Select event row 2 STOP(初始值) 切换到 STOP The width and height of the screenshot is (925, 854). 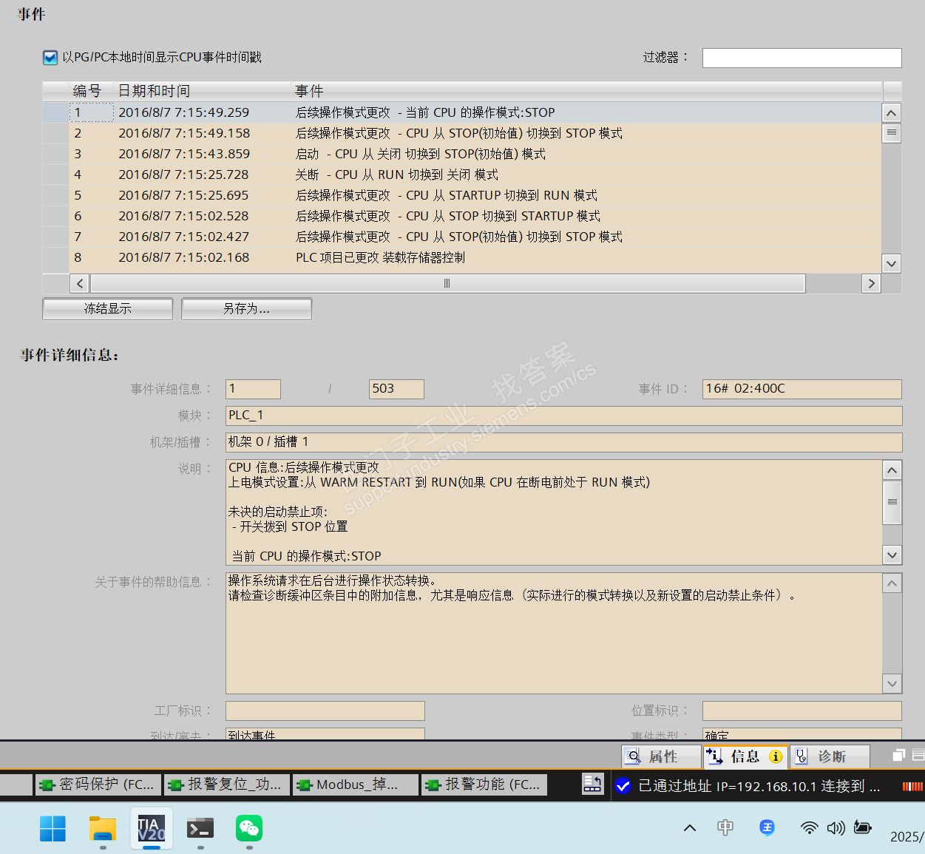click(462, 133)
